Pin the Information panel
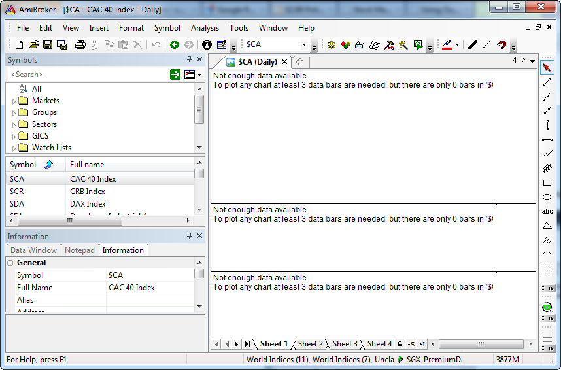561x370 pixels. (189, 235)
